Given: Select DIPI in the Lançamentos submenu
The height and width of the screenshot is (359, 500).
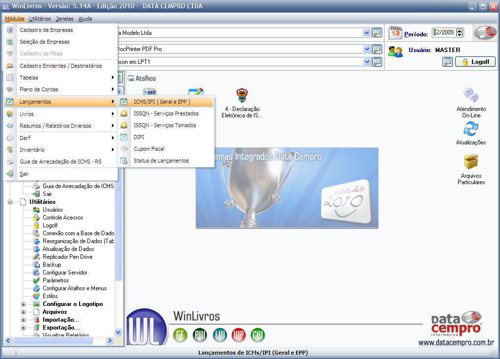Looking at the screenshot, I should click(166, 137).
